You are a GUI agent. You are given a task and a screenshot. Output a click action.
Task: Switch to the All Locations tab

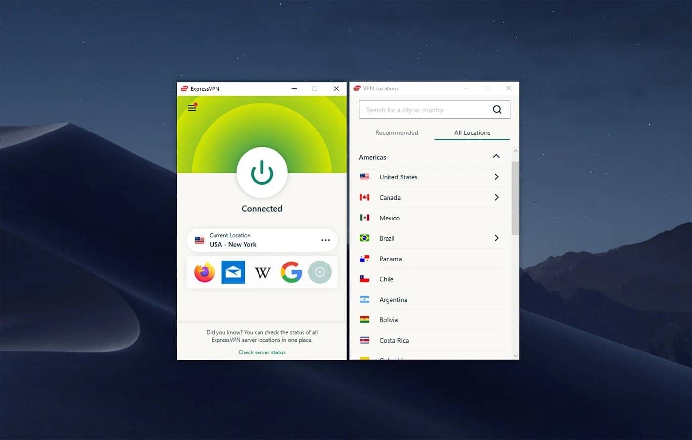[x=472, y=132]
